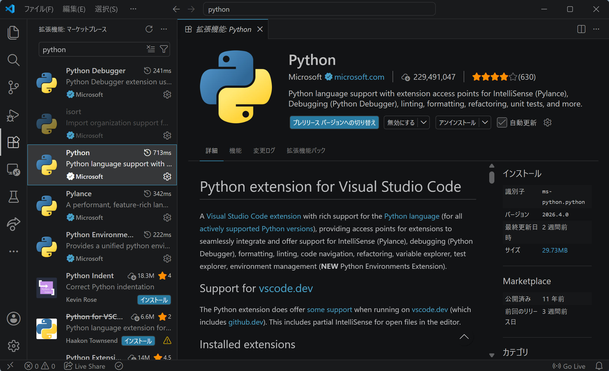
Task: Select the Pylance extension in list
Action: click(102, 206)
